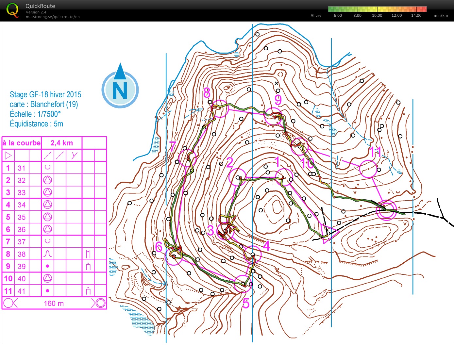The width and height of the screenshot is (454, 345).
Task: Select control circle 1 on the map
Action: tap(284, 178)
